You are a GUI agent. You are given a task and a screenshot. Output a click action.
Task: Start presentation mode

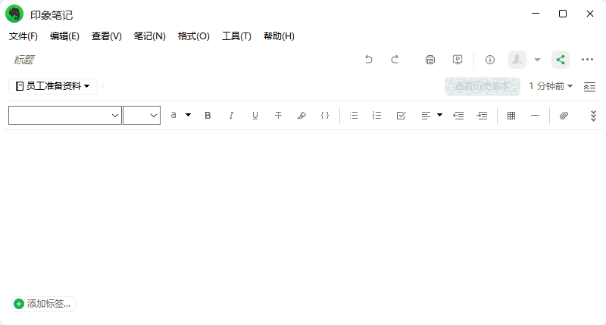[x=458, y=60]
